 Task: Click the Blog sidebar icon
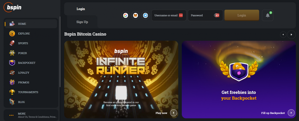click(x=12, y=102)
